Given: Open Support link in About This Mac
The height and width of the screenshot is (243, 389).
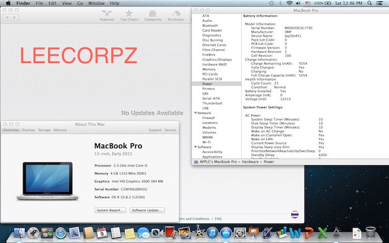Looking at the screenshot, I should 155,130.
